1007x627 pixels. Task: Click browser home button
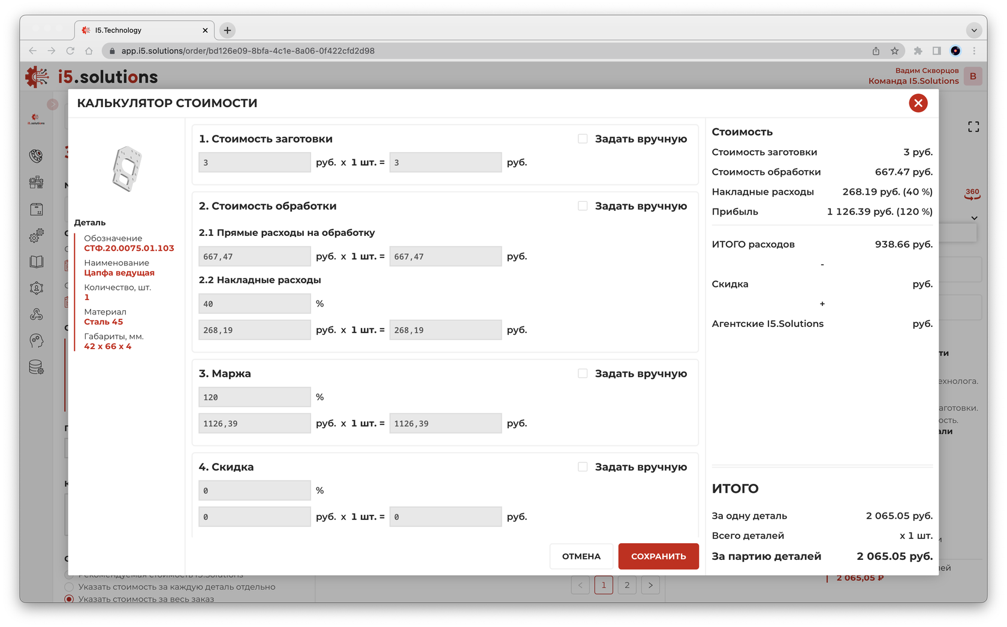coord(89,51)
